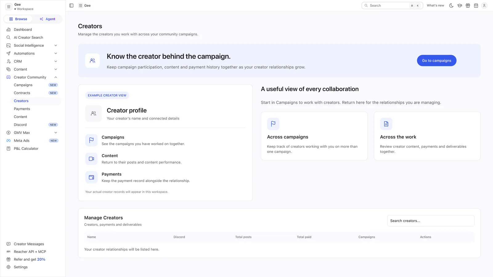Focus the top Search field

(392, 6)
